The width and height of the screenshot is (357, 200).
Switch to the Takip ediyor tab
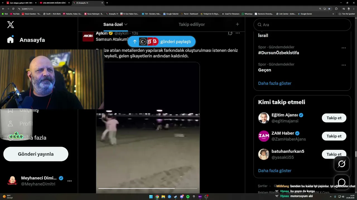click(x=192, y=24)
